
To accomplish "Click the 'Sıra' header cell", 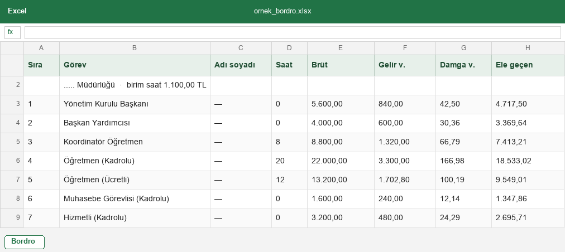I will tap(41, 66).
